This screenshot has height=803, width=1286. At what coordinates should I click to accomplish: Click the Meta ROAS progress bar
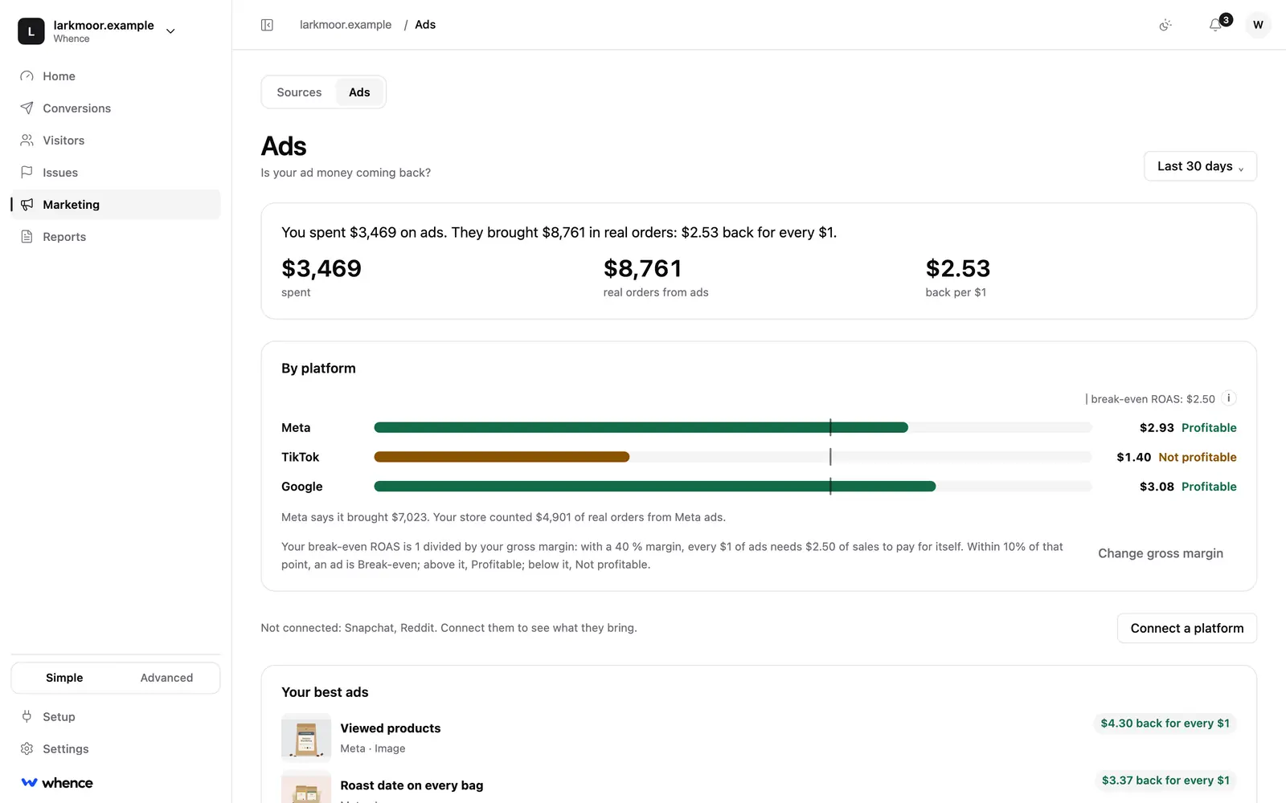(x=733, y=428)
